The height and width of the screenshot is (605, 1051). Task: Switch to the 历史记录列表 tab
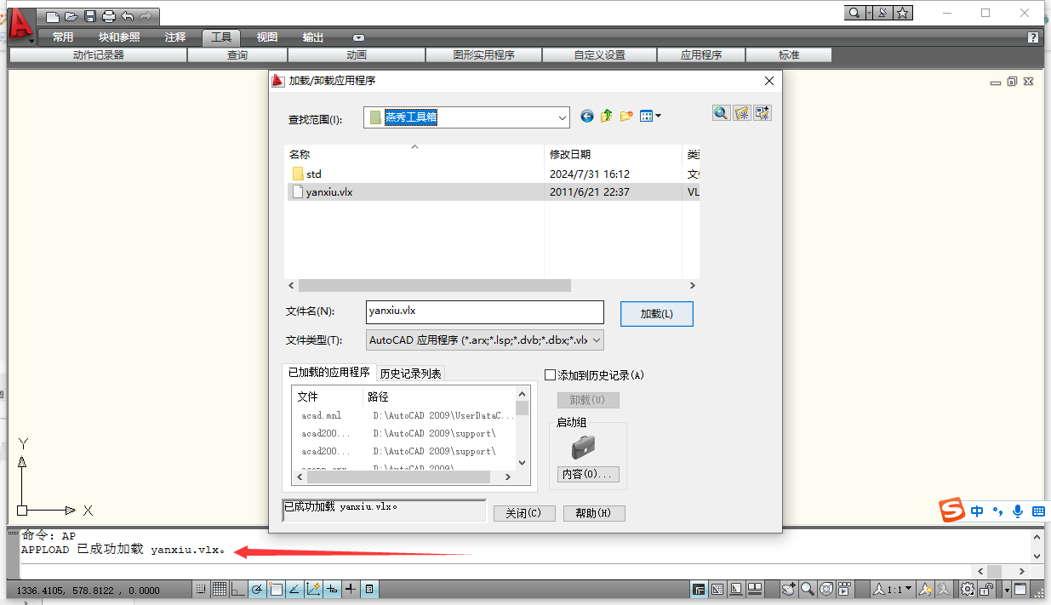[410, 374]
